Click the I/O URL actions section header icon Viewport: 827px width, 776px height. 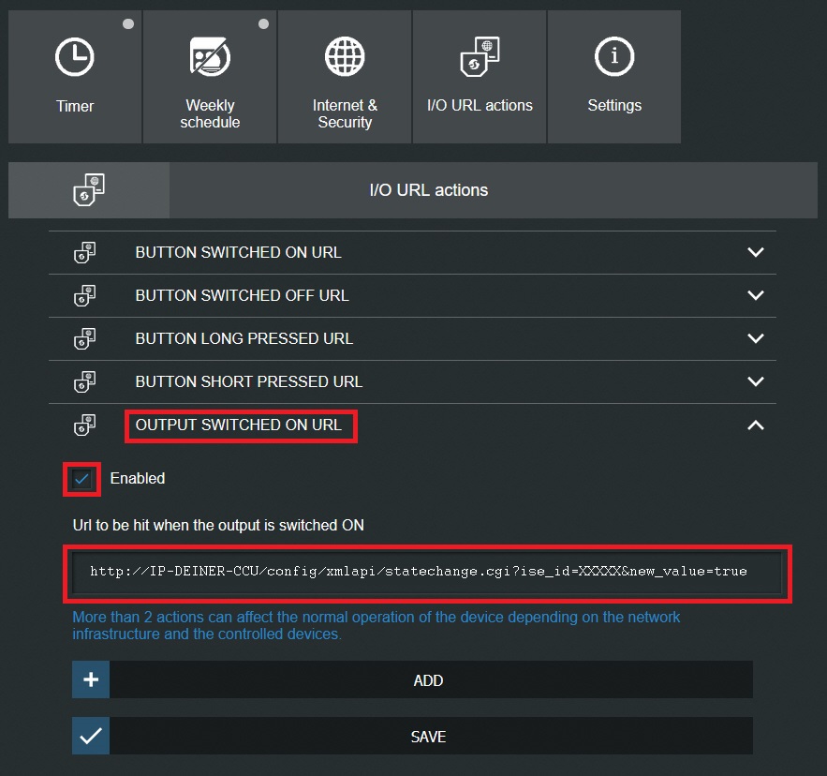click(89, 190)
